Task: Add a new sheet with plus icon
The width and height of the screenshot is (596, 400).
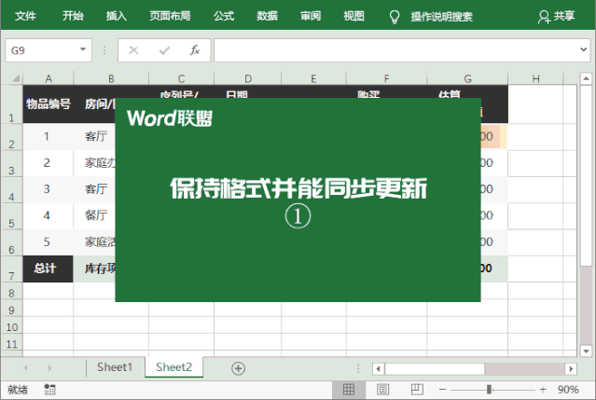Action: 238,368
